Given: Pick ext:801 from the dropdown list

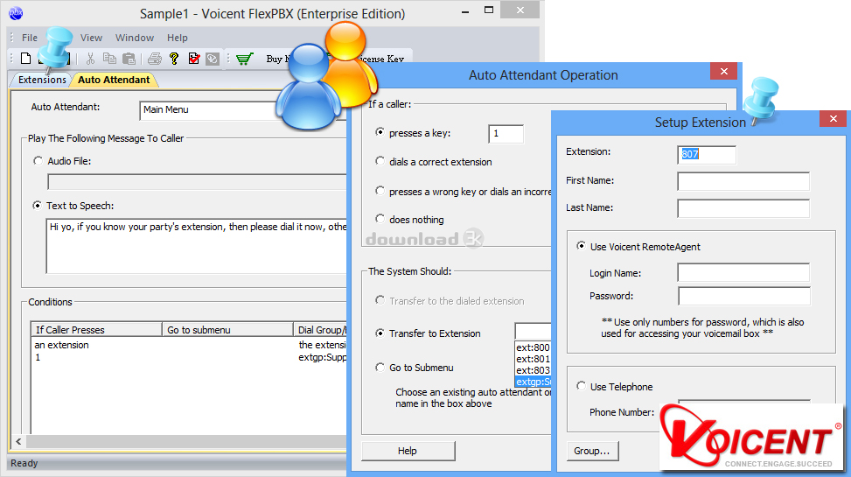Looking at the screenshot, I should click(x=533, y=359).
